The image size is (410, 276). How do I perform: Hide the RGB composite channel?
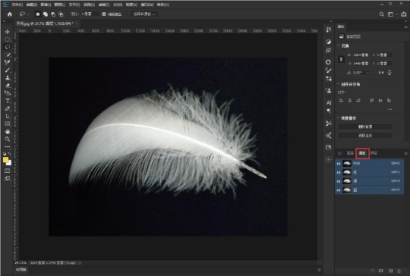point(339,164)
